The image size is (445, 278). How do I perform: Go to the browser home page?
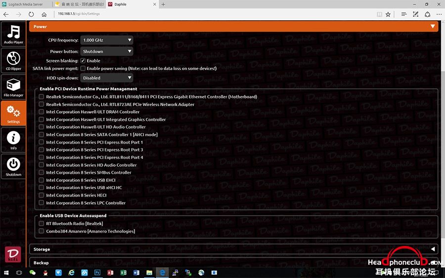tap(44, 14)
